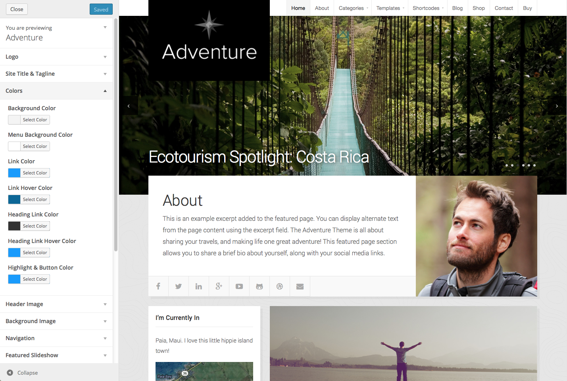Screen dimensions: 567x381
Task: Click the Dribbble icon
Action: [x=280, y=286]
